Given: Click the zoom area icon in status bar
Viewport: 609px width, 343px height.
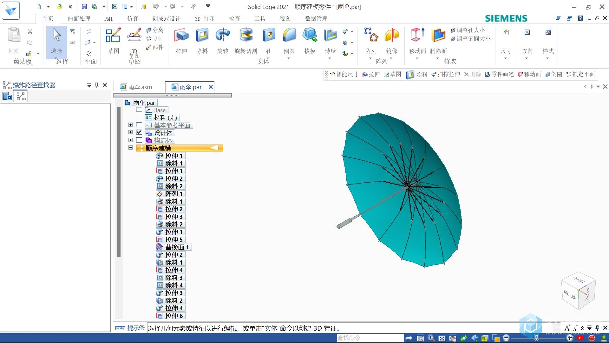Looking at the screenshot, I should (420, 338).
